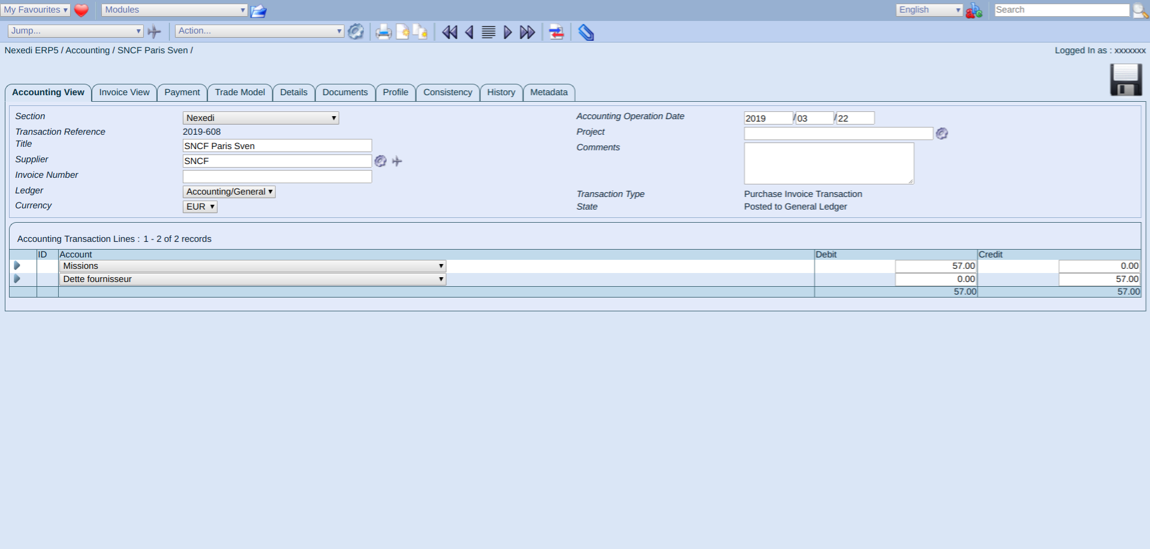Switch to the Invoice View tab
Image resolution: width=1150 pixels, height=549 pixels.
(x=124, y=92)
